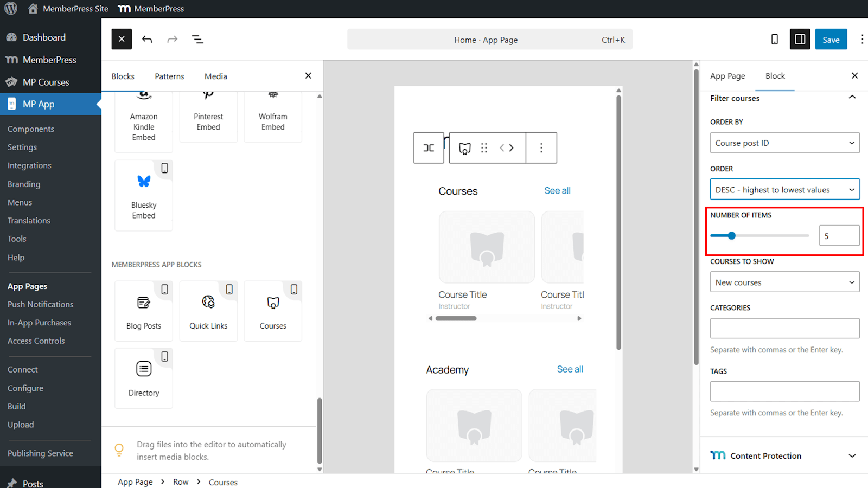Insert the Directory block
The width and height of the screenshot is (868, 488).
tap(144, 378)
